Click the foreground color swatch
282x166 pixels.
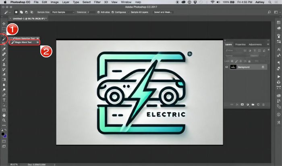3,134
